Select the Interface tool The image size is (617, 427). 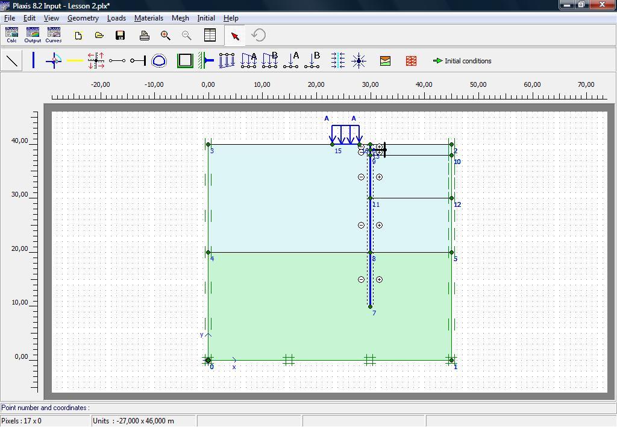[96, 61]
